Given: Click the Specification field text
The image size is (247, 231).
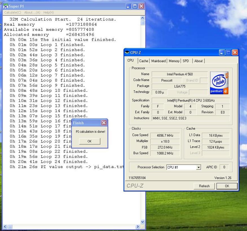Looking at the screenshot, I should tap(191, 101).
